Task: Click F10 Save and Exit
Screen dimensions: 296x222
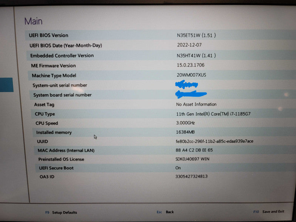Action: pos(269,212)
